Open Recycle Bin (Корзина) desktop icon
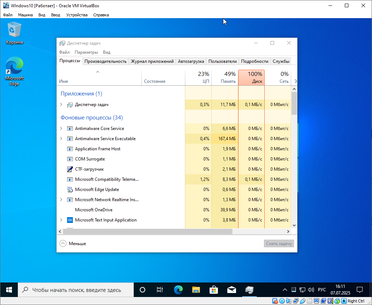372x305 pixels. 14,33
